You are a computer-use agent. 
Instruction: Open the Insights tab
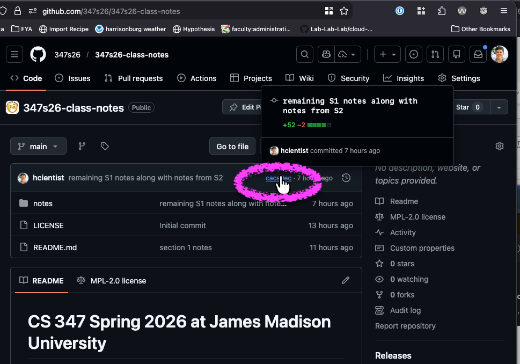(403, 78)
